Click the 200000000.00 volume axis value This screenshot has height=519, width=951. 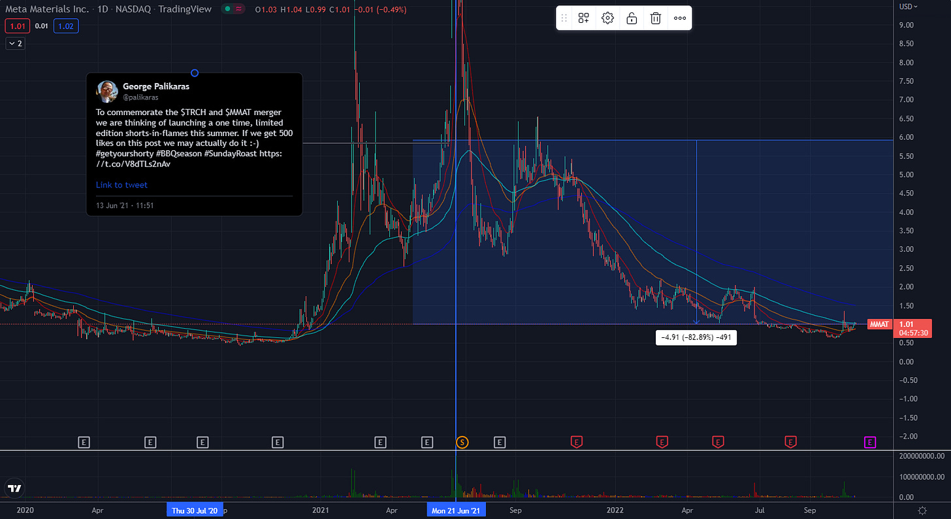[x=921, y=456]
